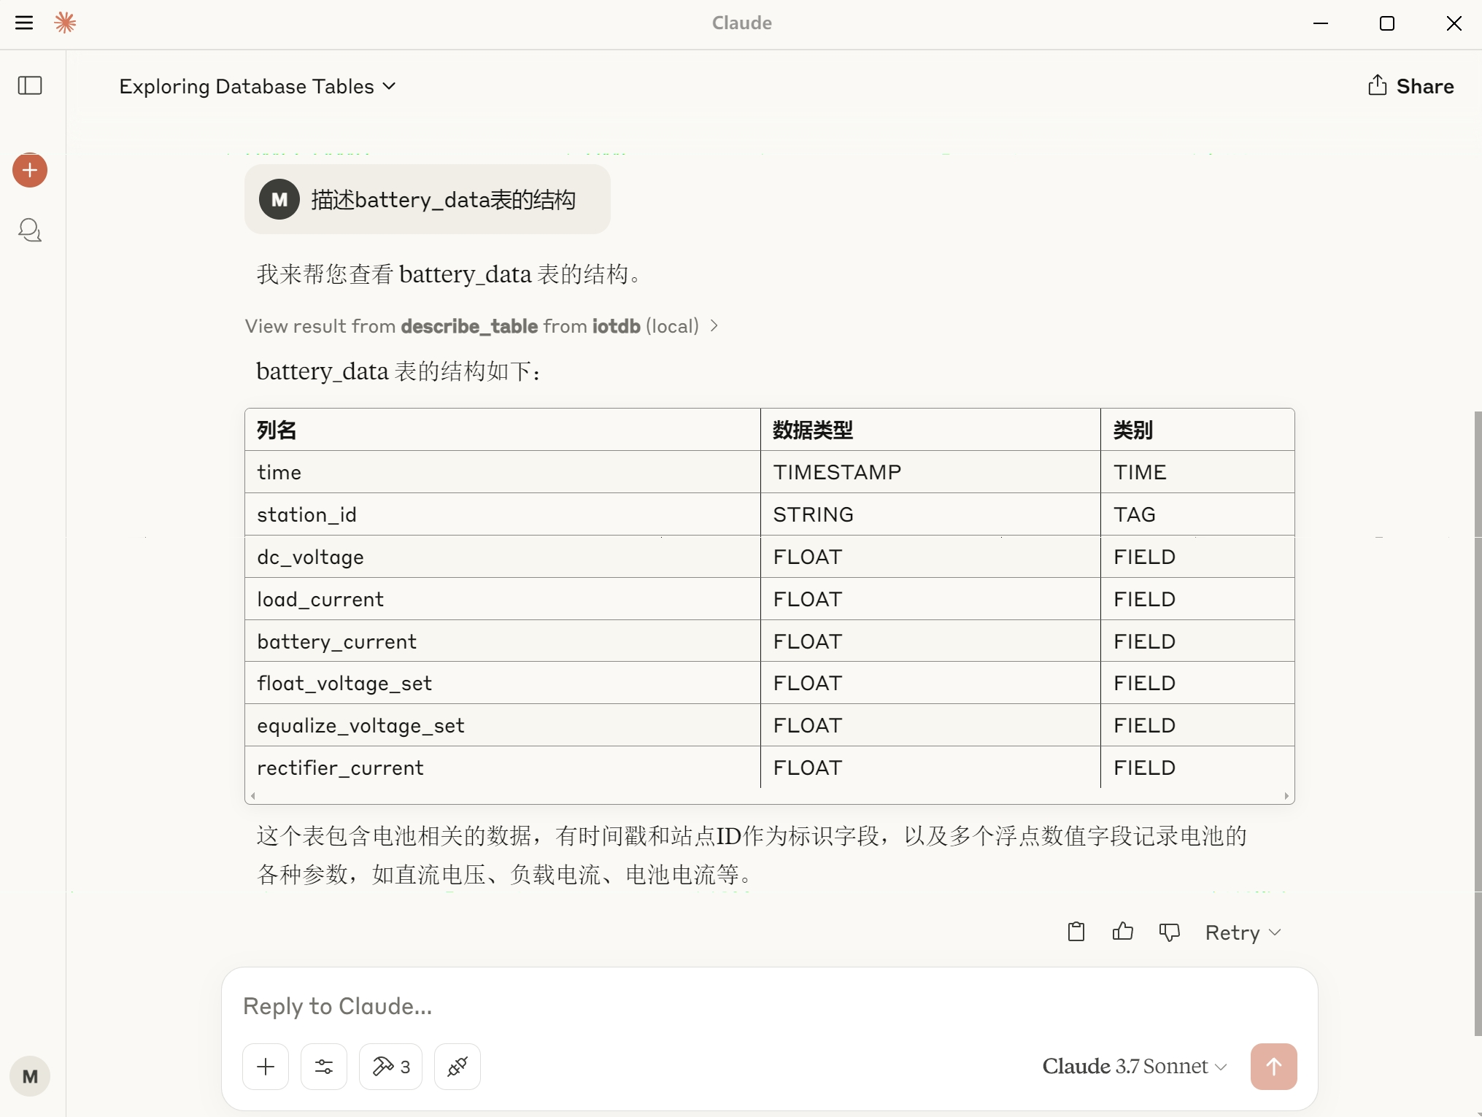
Task: Share the conversation via Share
Action: (x=1410, y=86)
